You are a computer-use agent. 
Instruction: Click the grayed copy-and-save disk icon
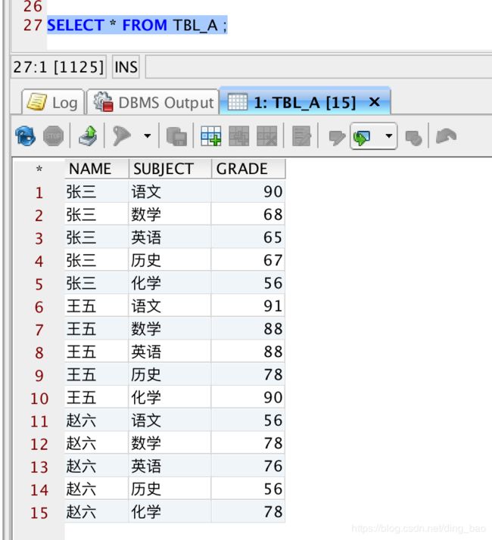(x=176, y=136)
